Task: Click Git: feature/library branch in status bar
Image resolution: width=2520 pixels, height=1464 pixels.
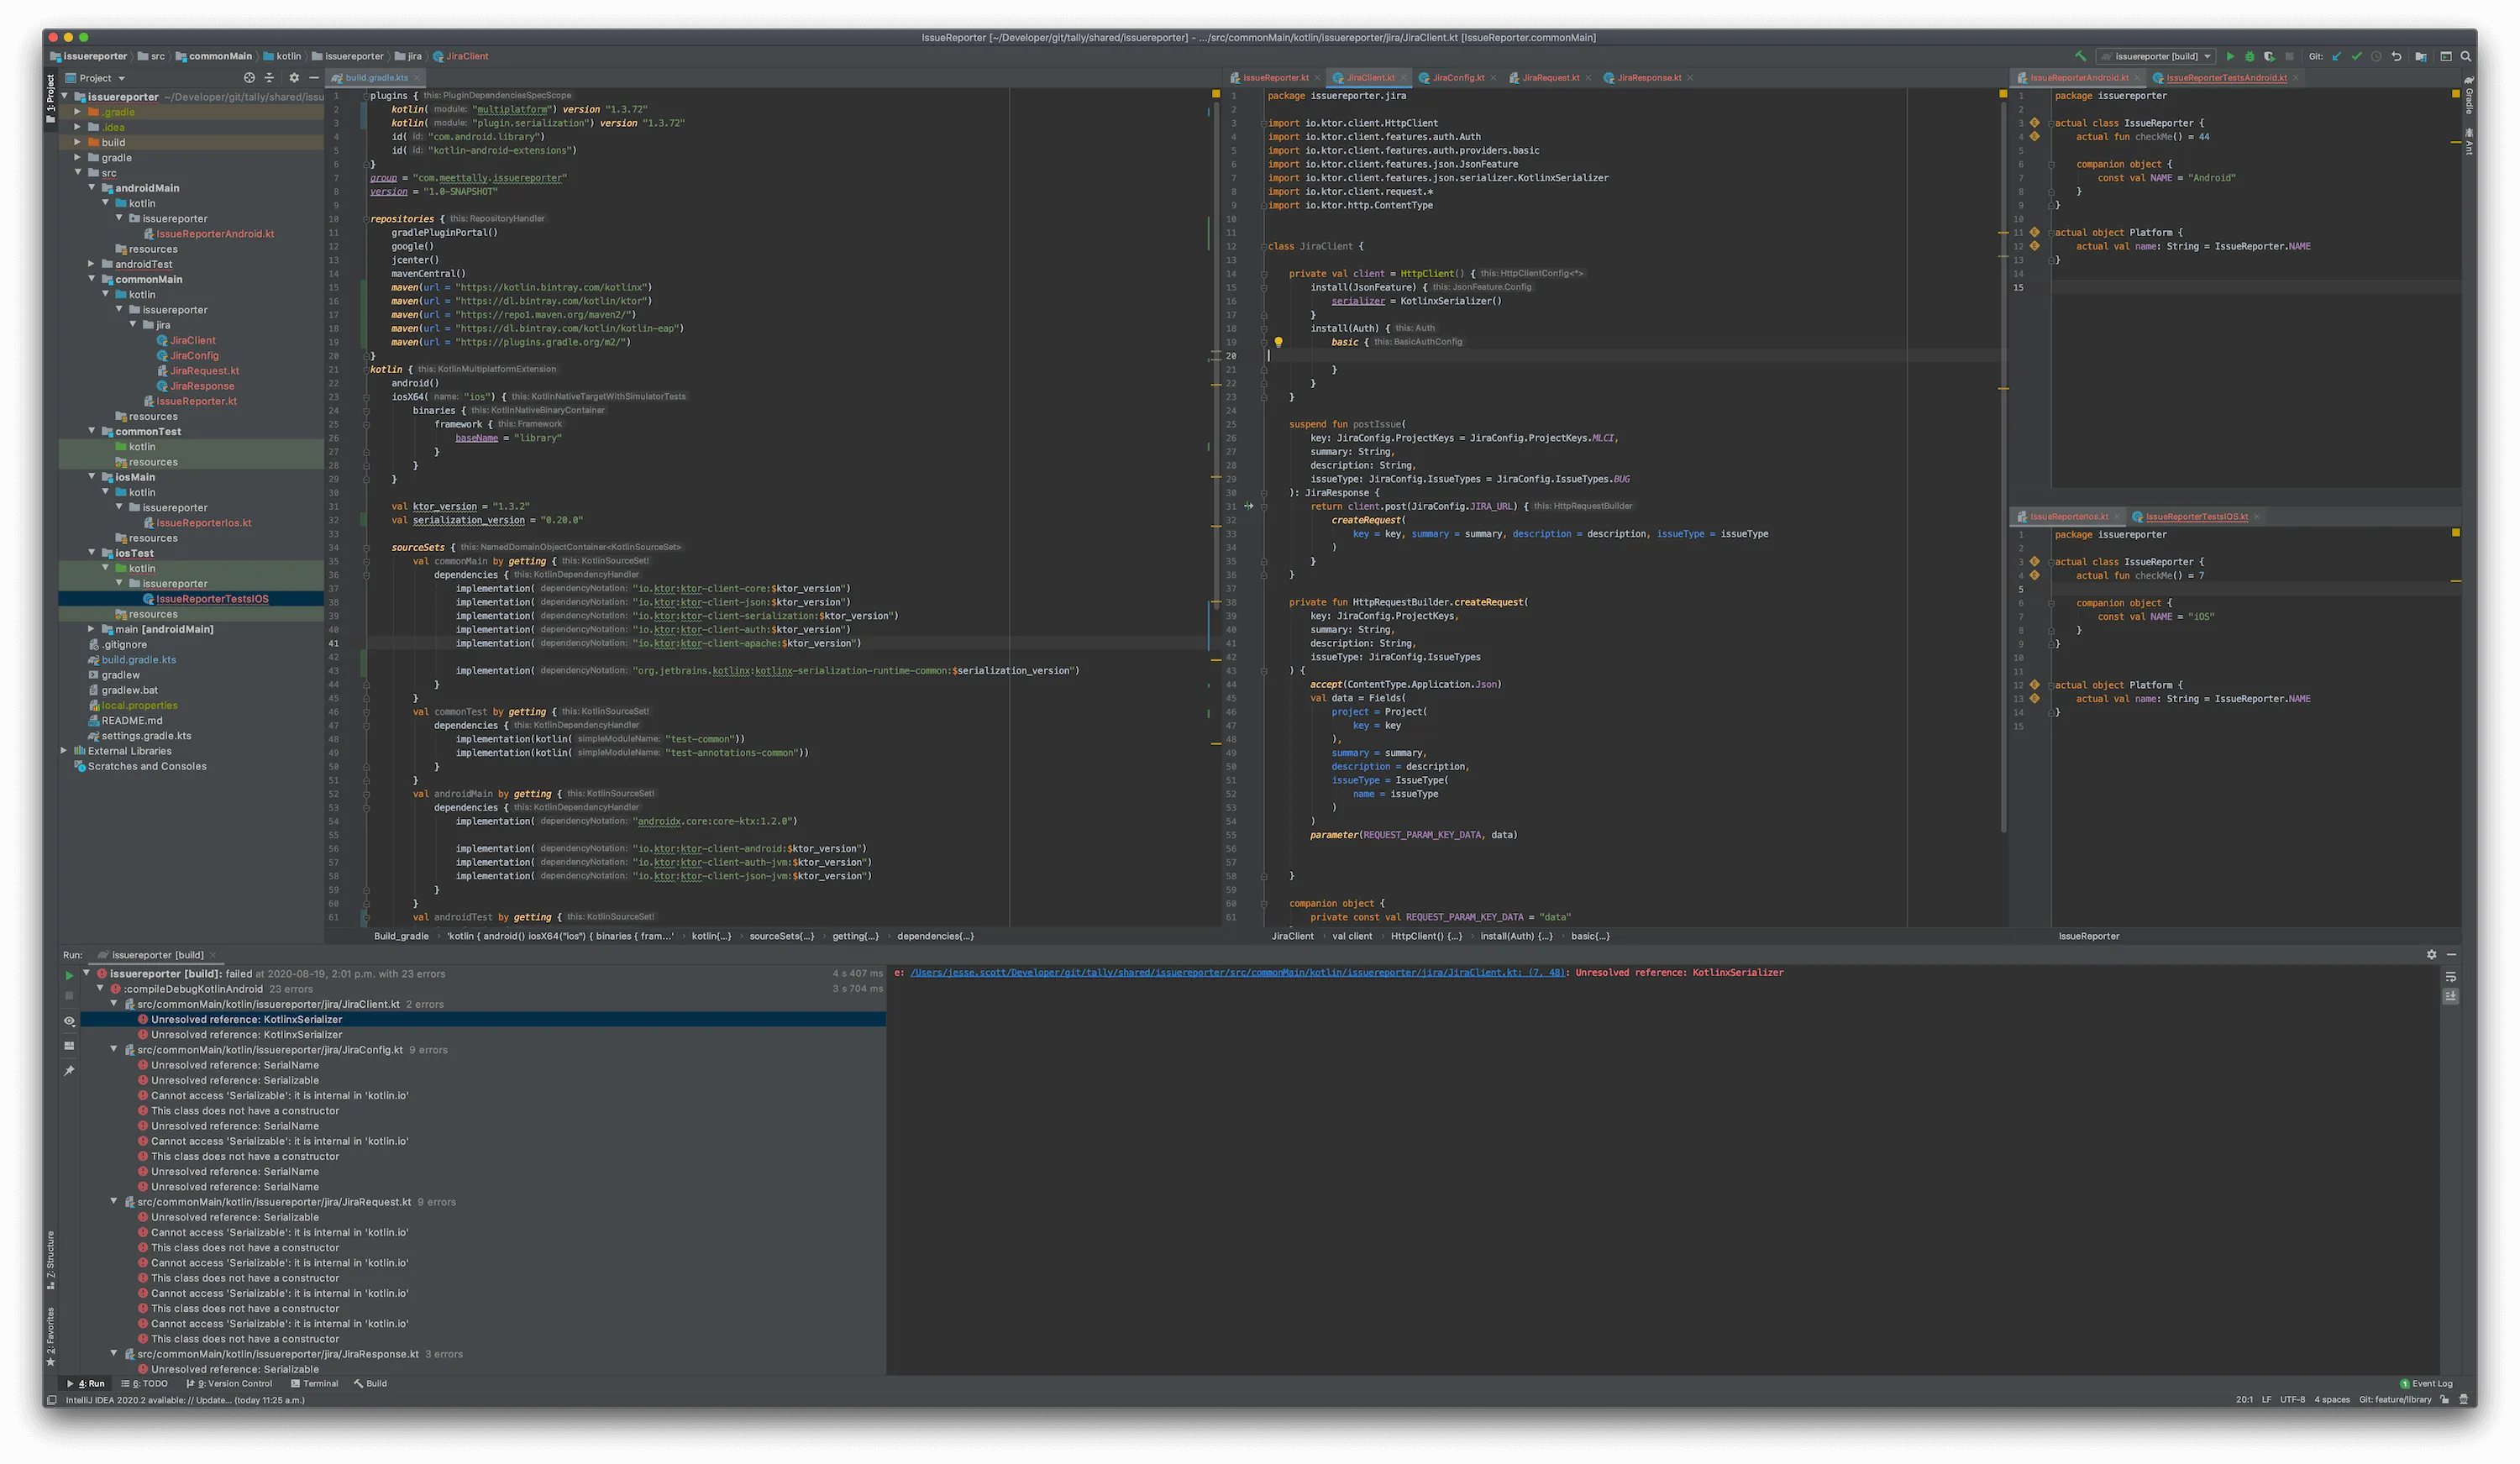Action: (x=2394, y=1400)
